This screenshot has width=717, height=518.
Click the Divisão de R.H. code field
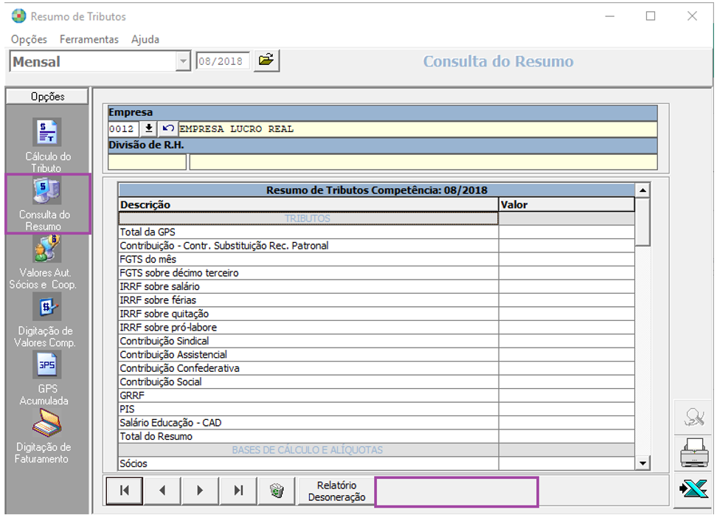coord(148,162)
